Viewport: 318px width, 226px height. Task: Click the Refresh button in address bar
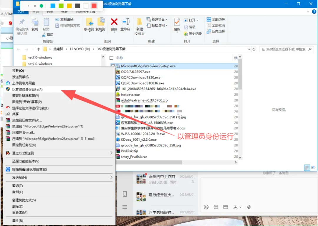[x=254, y=49]
